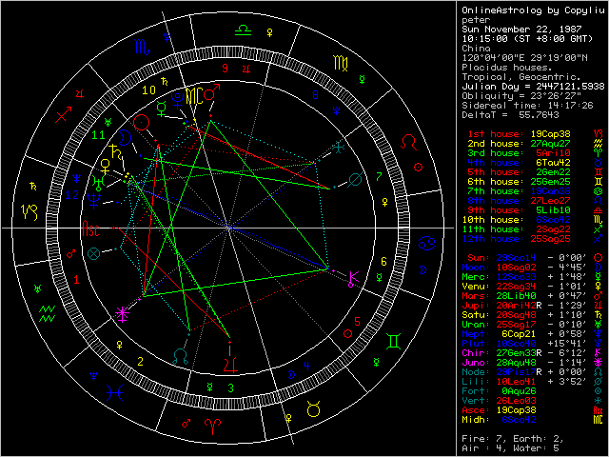Screen dimensions: 609x457
Task: Select the red Sagittarius glyph on the wheel
Action: click(x=63, y=116)
